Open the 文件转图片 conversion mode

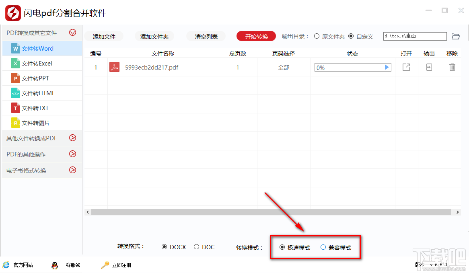pyautogui.click(x=16, y=123)
